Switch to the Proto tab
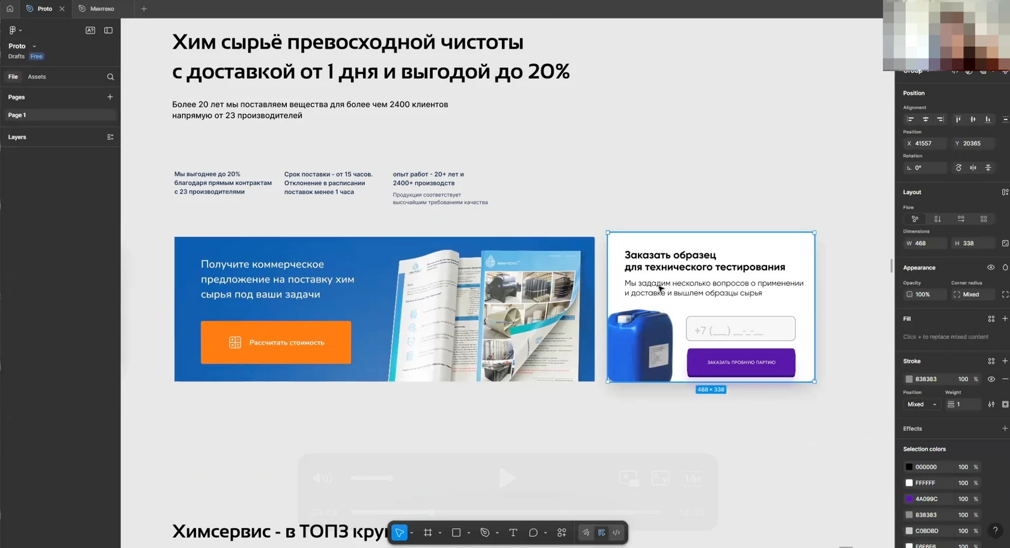1010x548 pixels. coord(45,8)
